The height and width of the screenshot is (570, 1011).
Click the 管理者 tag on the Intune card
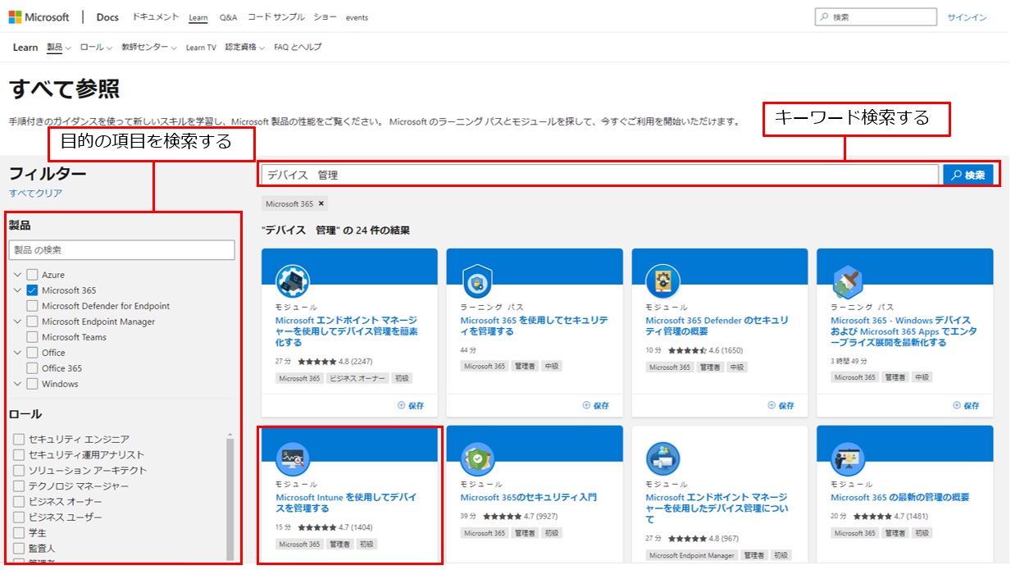click(x=340, y=545)
